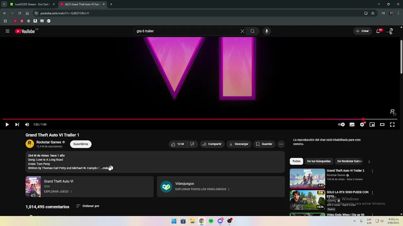
Task: Click Descargar to download the video
Action: tap(239, 144)
